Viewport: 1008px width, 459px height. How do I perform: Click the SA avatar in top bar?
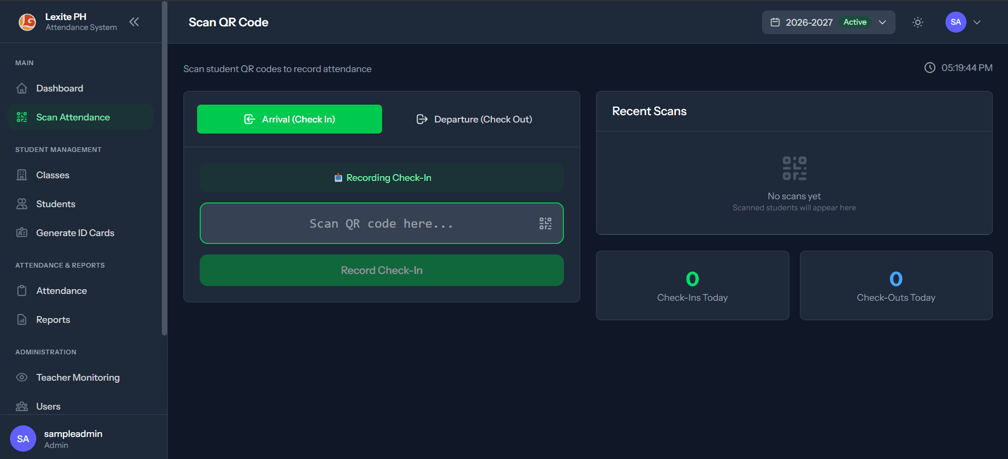pos(955,22)
